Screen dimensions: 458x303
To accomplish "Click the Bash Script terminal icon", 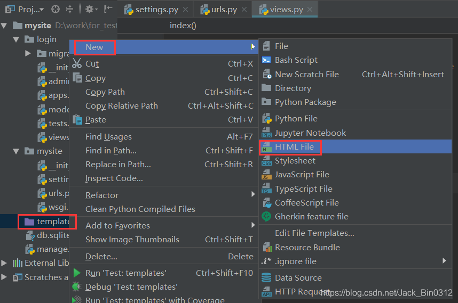I will click(x=266, y=60).
